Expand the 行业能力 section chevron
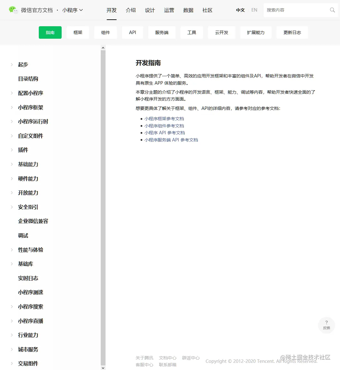The width and height of the screenshot is (340, 370). pyautogui.click(x=12, y=335)
